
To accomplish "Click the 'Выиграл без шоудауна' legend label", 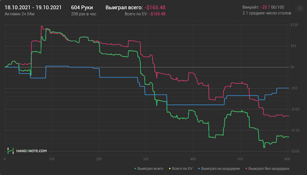I will (268, 168).
